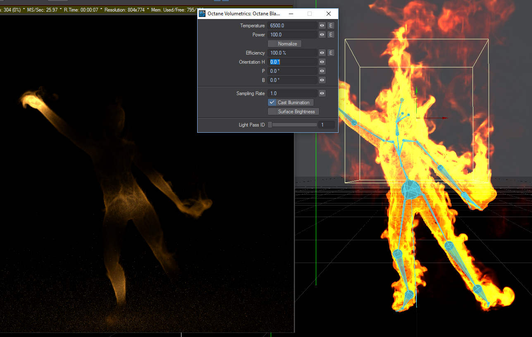Select the Temperature input field

(x=292, y=26)
